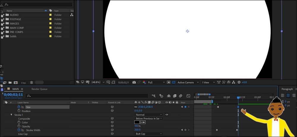Click the Size value 2138.0,2138.0
Image resolution: width=297 pixels, height=137 pixels.
pyautogui.click(x=146, y=107)
